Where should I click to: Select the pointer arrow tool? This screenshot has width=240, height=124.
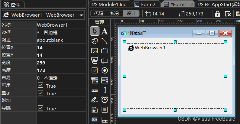(95, 31)
